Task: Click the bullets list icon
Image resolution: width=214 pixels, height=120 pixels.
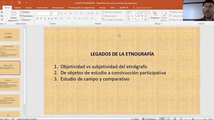Action: coord(76,13)
